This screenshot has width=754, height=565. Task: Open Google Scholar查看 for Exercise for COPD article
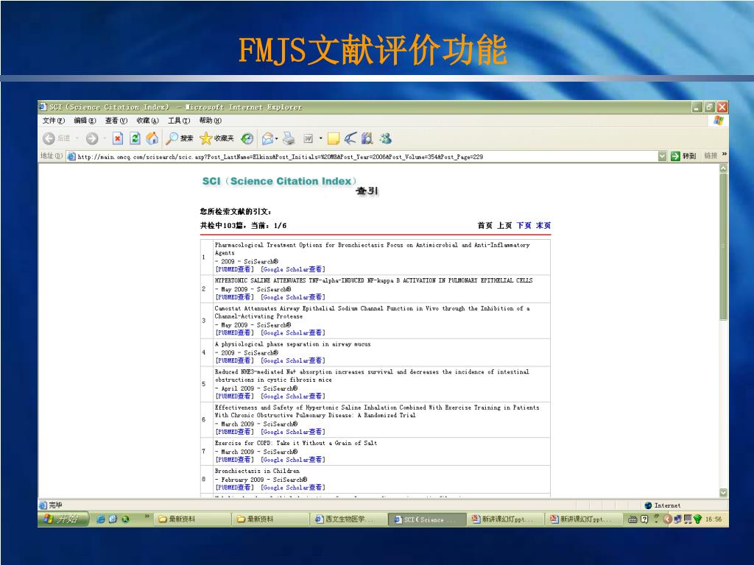click(x=293, y=460)
